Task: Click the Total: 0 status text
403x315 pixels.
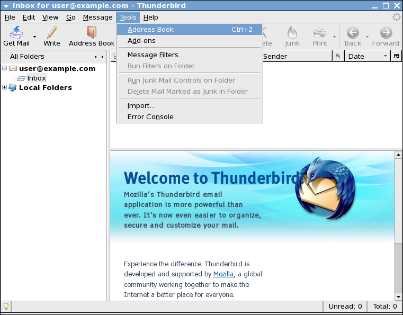Action: tap(385, 306)
